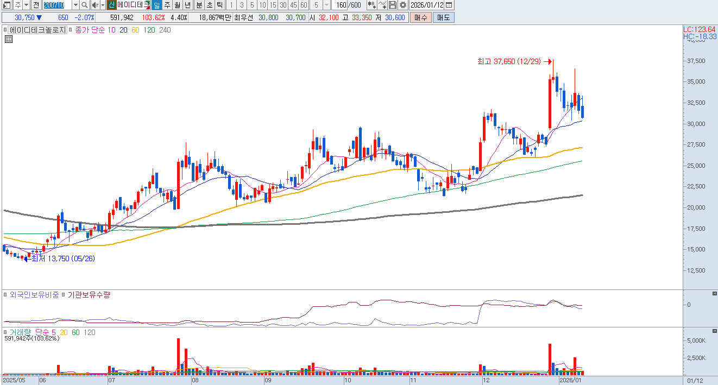Expand the dropdown next to 주 selector
Image resolution: width=718 pixels, height=385 pixels.
point(26,5)
